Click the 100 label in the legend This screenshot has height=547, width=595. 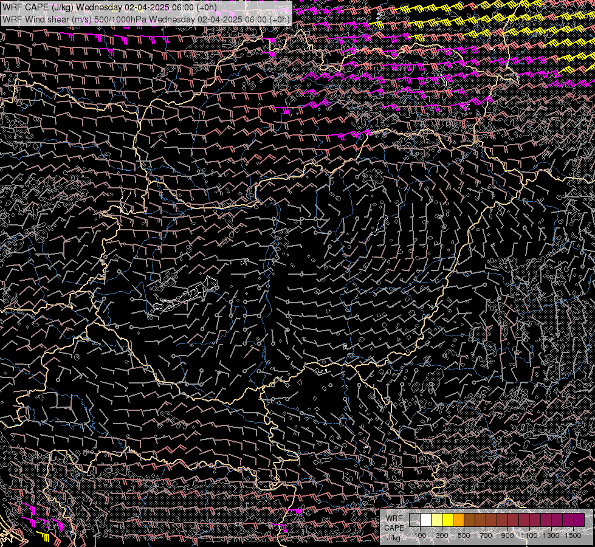pyautogui.click(x=420, y=535)
